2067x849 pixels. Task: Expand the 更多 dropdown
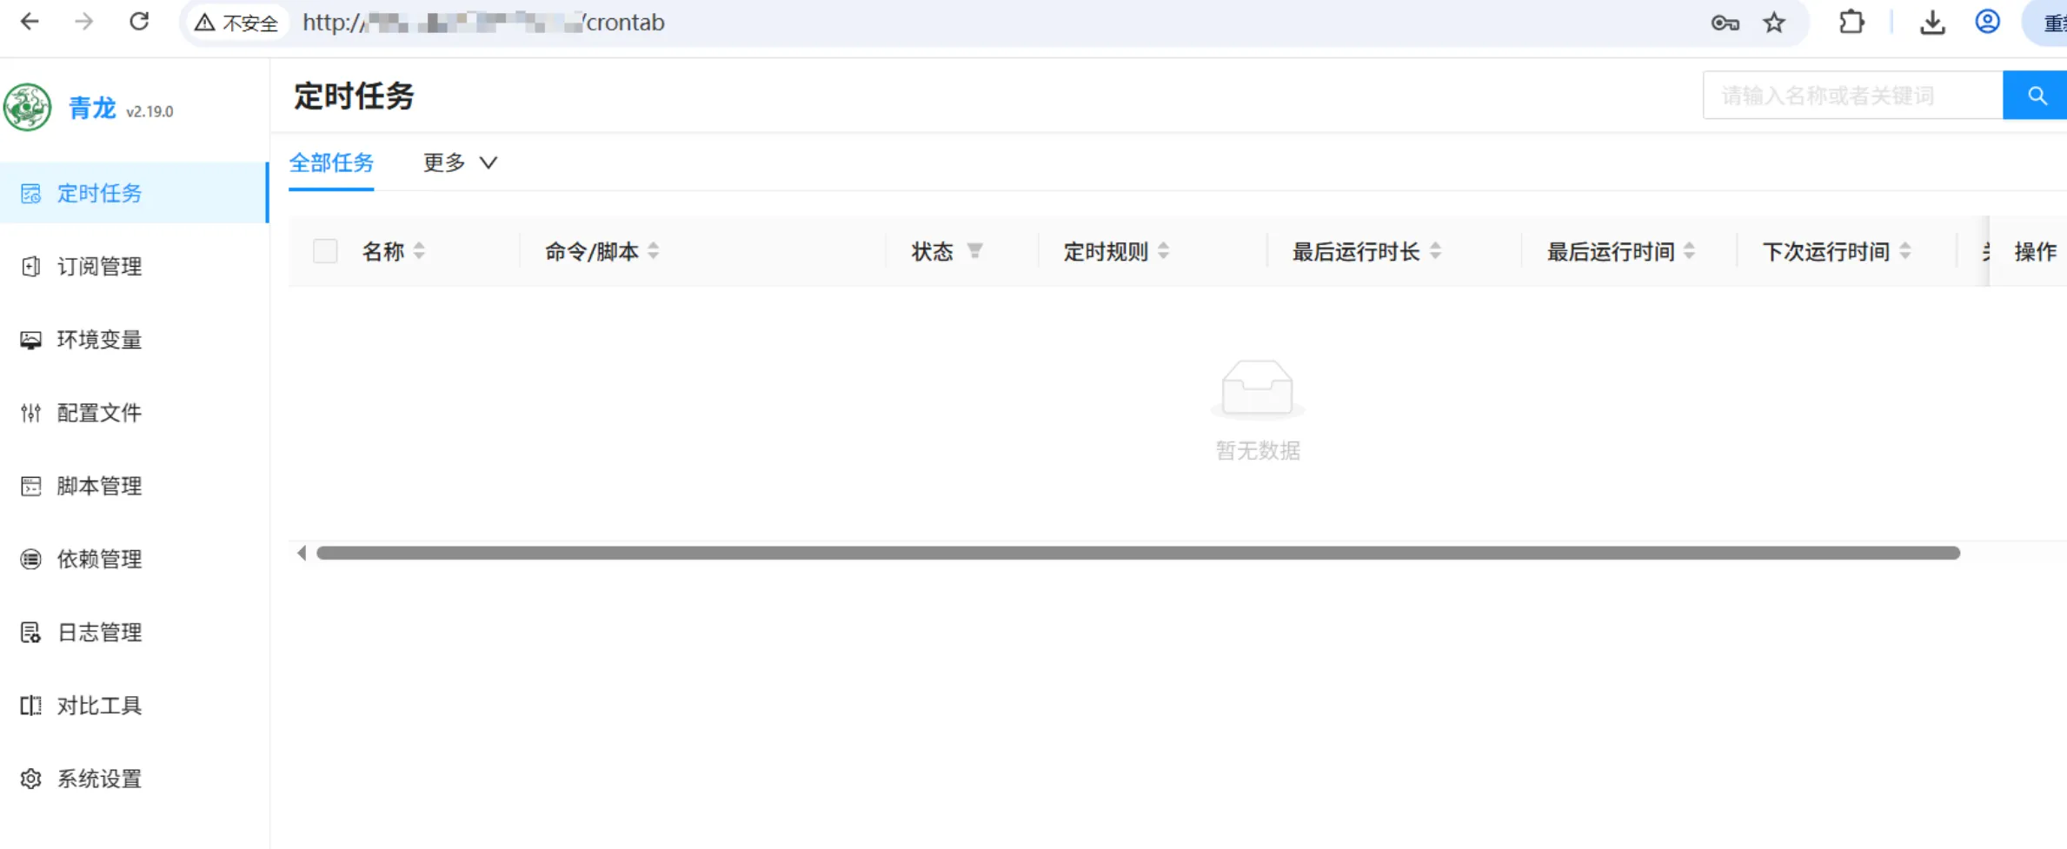[x=459, y=163]
